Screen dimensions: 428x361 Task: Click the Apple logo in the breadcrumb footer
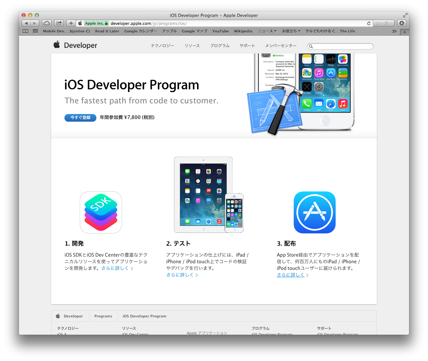coord(58,316)
